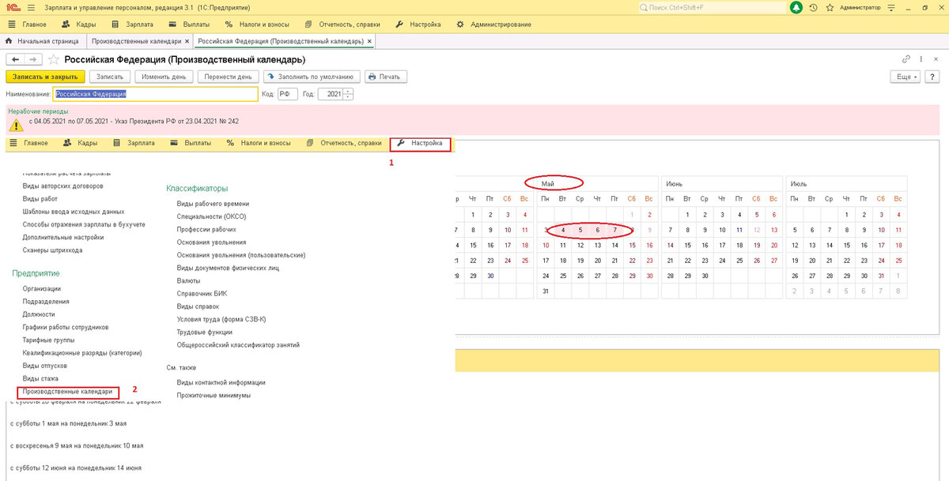Open the three-dots form options icon

920,59
